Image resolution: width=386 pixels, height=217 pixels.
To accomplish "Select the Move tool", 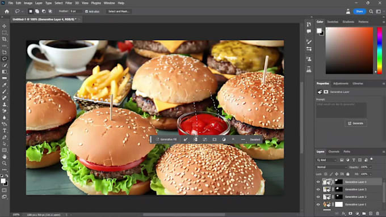I will coord(5,26).
